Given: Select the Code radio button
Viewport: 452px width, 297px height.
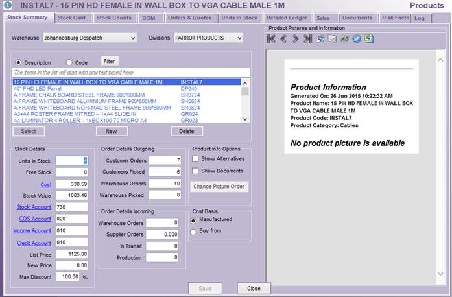Looking at the screenshot, I should coord(69,62).
